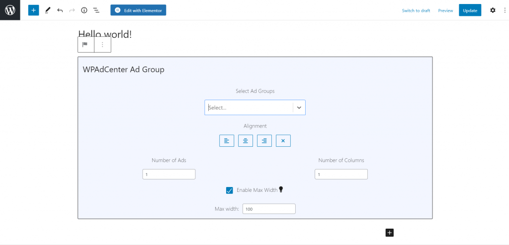Image resolution: width=509 pixels, height=245 pixels.
Task: Preview the post
Action: pos(445,10)
